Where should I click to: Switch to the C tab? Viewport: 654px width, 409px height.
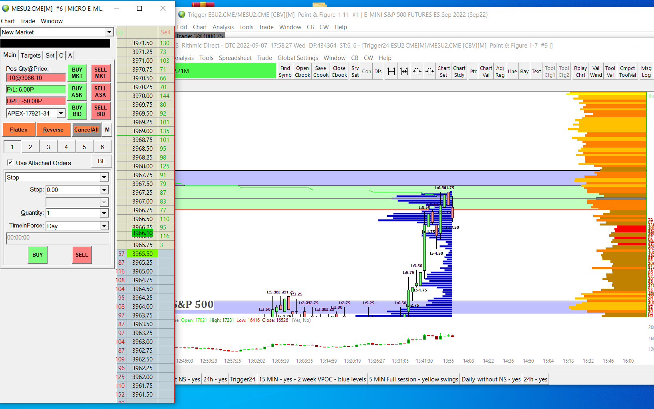(x=61, y=55)
